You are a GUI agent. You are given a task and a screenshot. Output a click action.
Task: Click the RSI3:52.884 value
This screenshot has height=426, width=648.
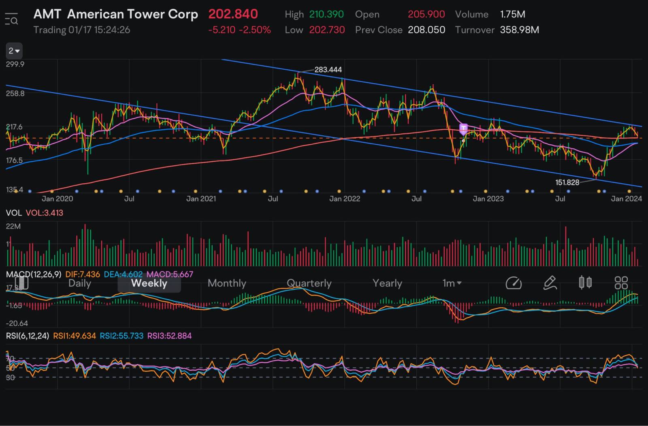[169, 336]
